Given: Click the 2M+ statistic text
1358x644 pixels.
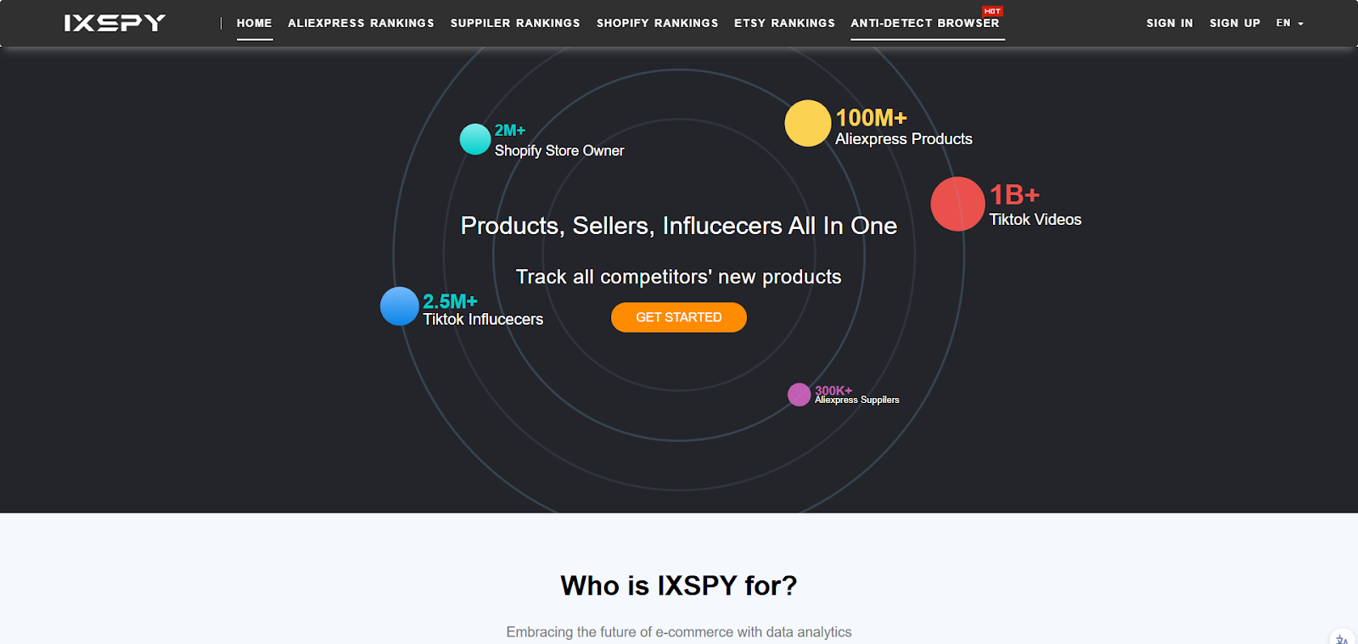Looking at the screenshot, I should tap(510, 130).
